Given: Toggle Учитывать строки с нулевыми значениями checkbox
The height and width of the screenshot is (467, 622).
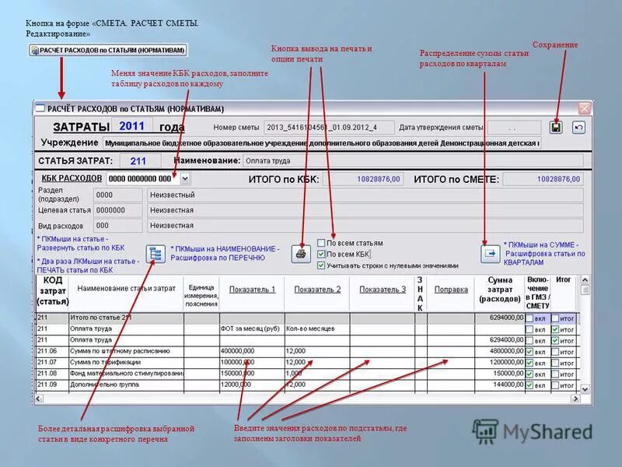Looking at the screenshot, I should coord(321,265).
